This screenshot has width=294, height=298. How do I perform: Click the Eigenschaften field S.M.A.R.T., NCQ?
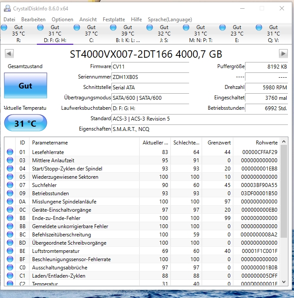coord(199,129)
